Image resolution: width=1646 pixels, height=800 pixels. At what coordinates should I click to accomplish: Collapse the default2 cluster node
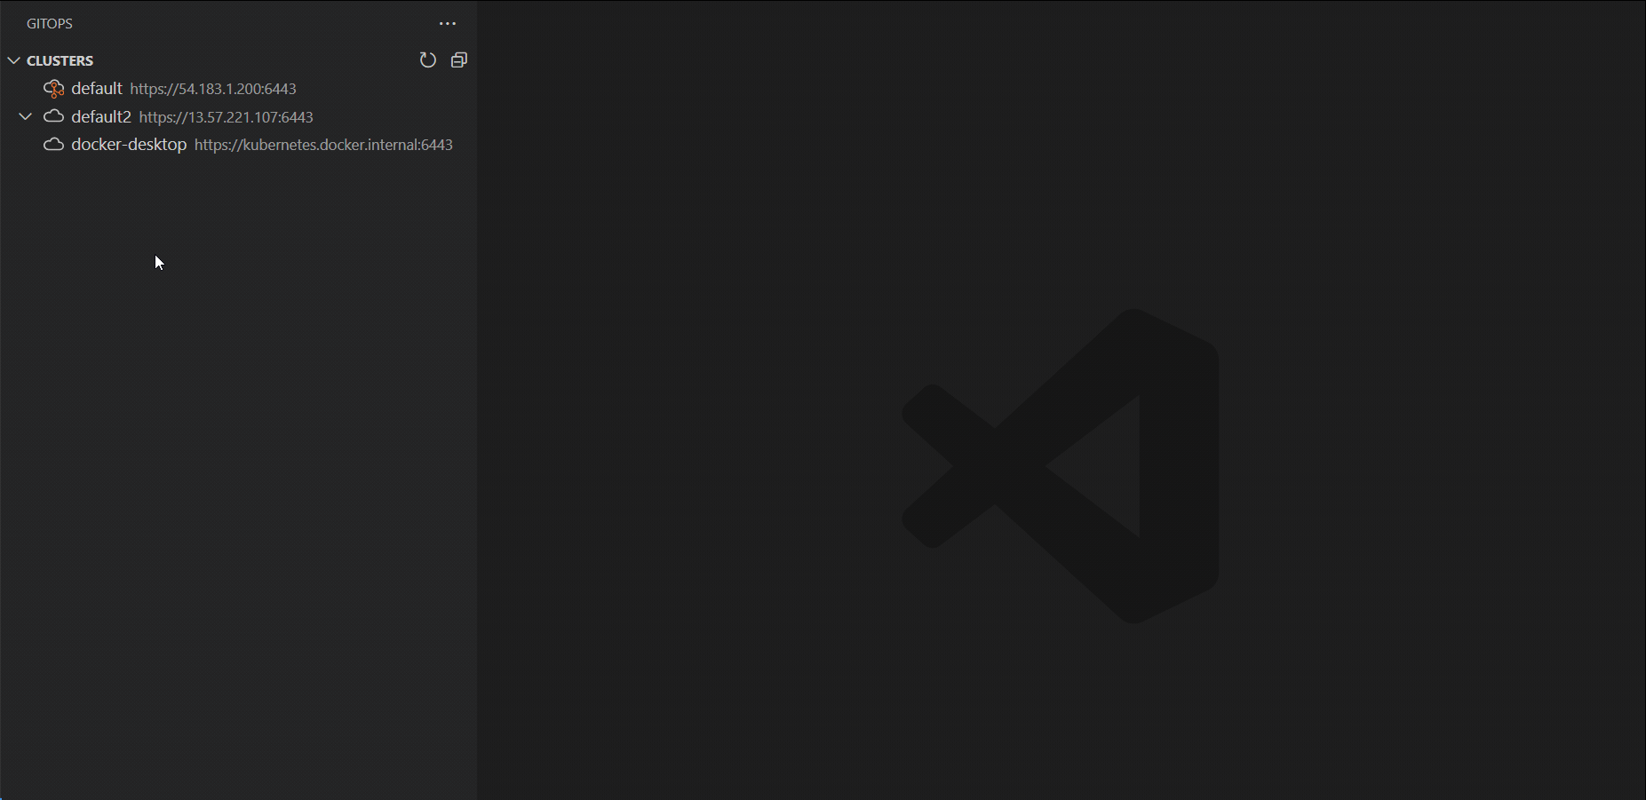click(26, 116)
